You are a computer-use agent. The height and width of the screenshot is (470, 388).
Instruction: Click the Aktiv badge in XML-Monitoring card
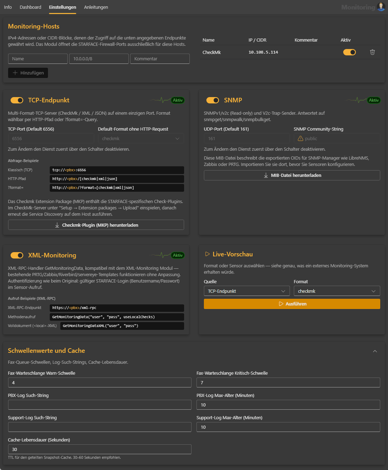178,255
